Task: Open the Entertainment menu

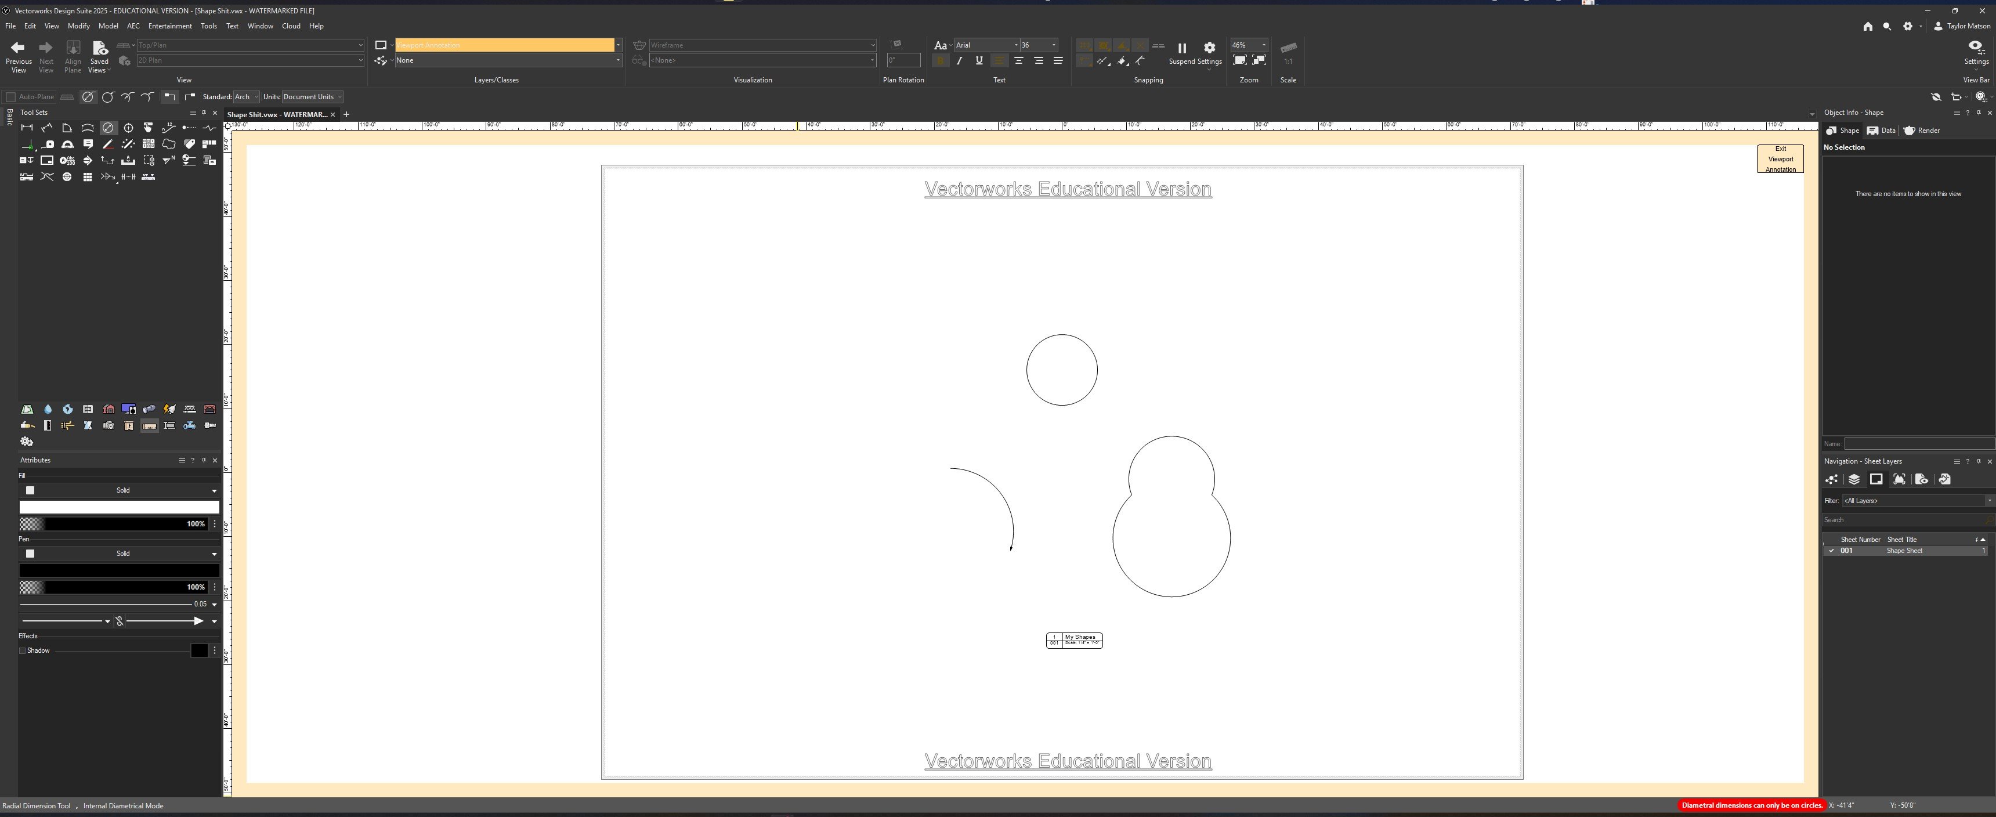Action: 169,26
